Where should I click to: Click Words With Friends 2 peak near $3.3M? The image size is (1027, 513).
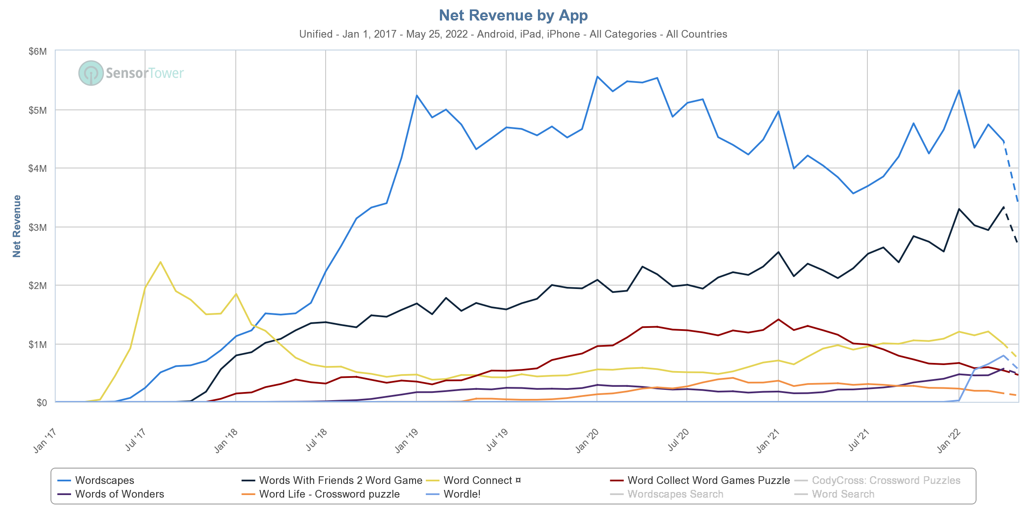(x=1003, y=207)
